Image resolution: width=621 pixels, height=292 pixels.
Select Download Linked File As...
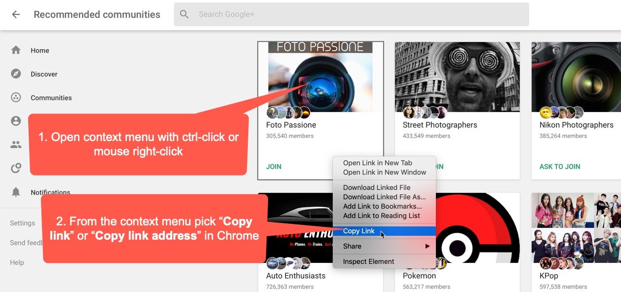click(x=384, y=197)
